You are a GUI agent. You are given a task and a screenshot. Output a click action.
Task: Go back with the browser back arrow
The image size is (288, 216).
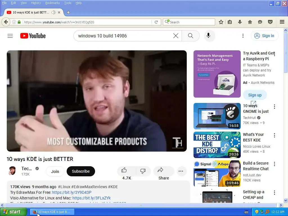(6, 22)
